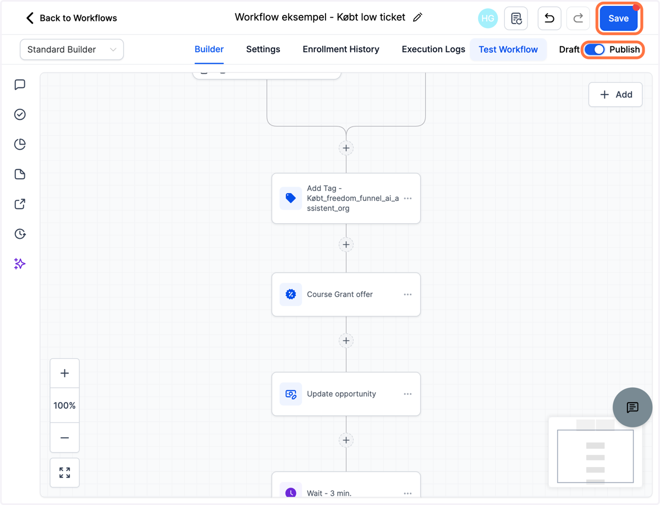Zoom in the canvas with plus
The image size is (660, 505).
[64, 374]
